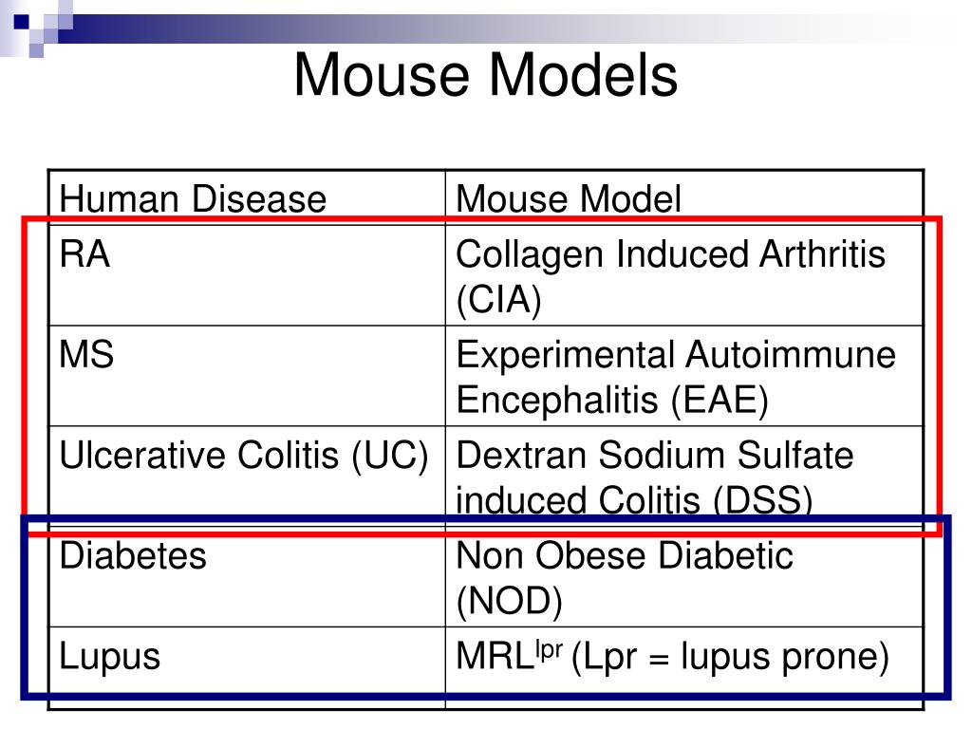This screenshot has width=972, height=729.
Task: Select the 'Non Obese Diabetic (NOD)' cell
Action: pyautogui.click(x=684, y=576)
